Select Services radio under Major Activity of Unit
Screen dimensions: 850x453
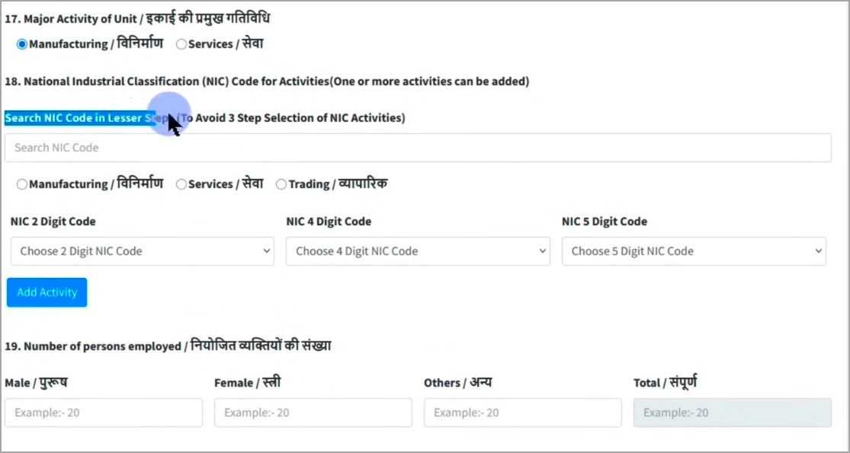[x=181, y=44]
